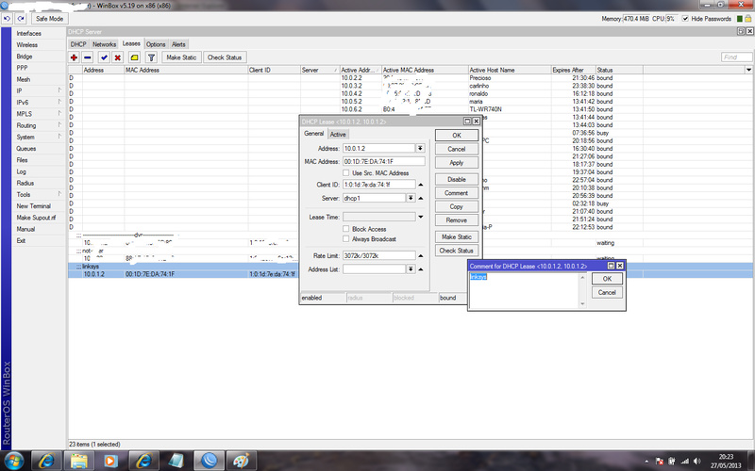This screenshot has height=471, width=755.
Task: Enable Use Src. MAC Address checkbox
Action: coord(345,172)
